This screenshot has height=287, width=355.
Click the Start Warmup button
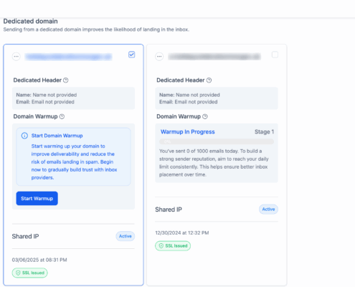pos(37,198)
